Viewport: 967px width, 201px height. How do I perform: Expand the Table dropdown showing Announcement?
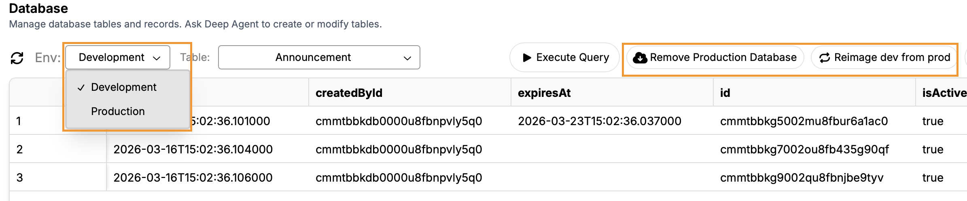[319, 57]
